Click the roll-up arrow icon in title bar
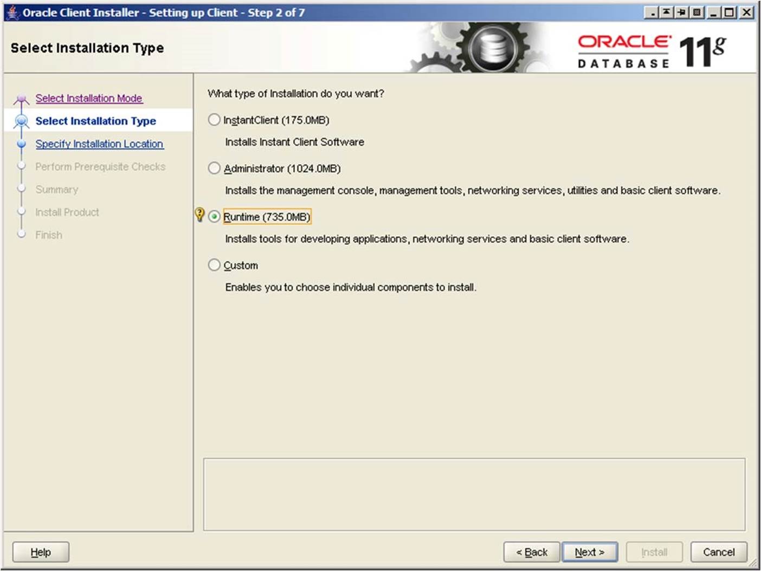 tap(667, 12)
